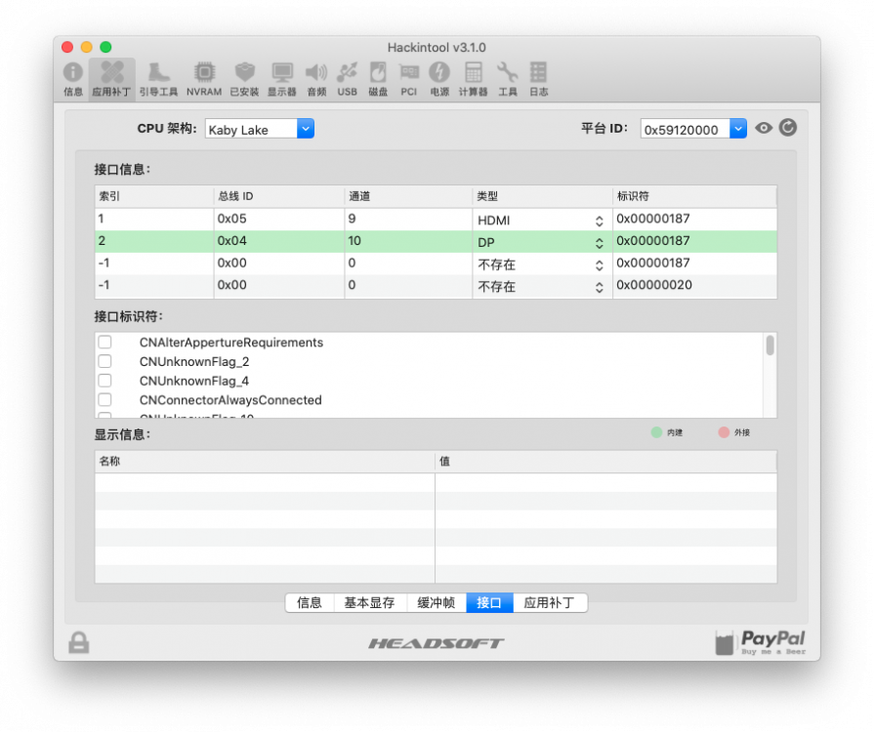Click the lock icon at bottom left
The image size is (874, 732).
pos(78,642)
